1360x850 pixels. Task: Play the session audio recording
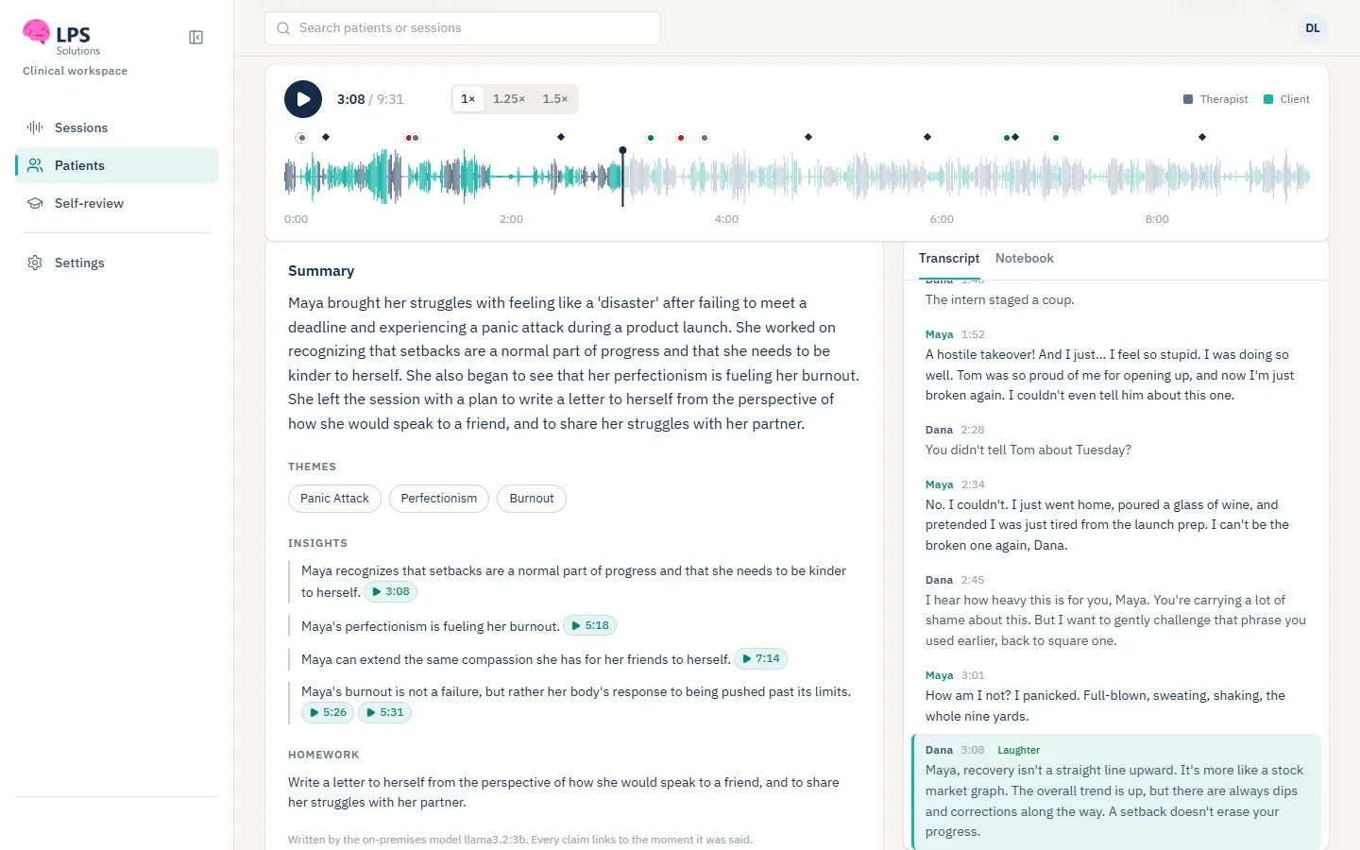[303, 99]
